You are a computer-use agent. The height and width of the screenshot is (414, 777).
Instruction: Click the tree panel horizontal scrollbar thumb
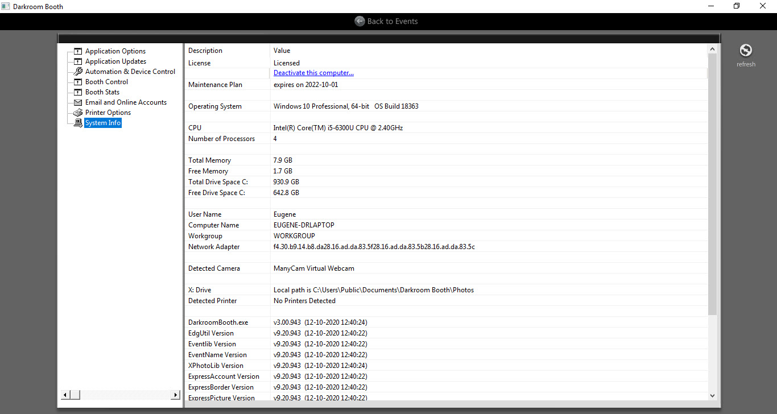click(75, 395)
